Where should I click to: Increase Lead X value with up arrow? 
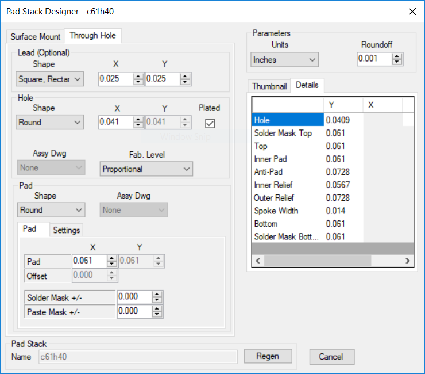tap(138, 77)
